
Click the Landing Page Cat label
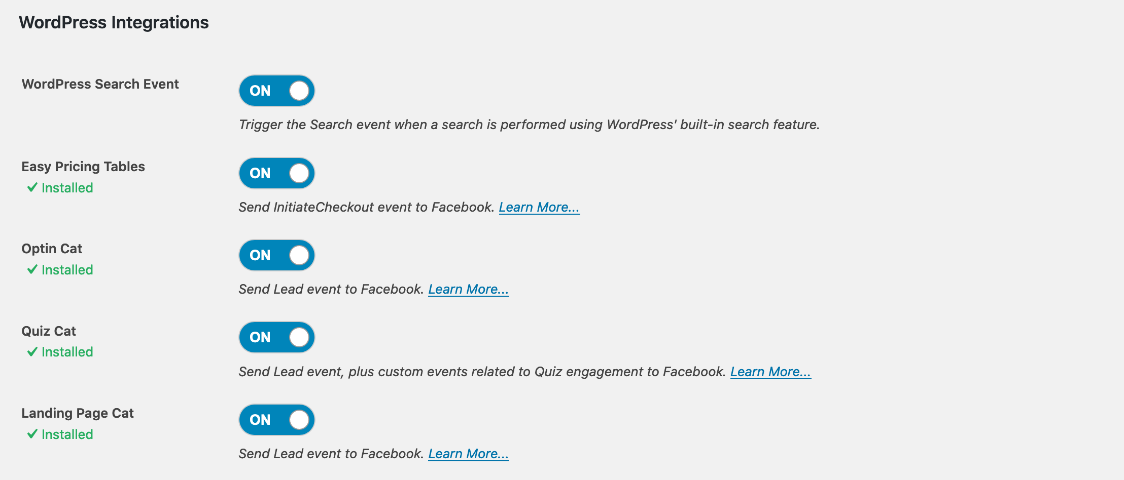click(78, 413)
